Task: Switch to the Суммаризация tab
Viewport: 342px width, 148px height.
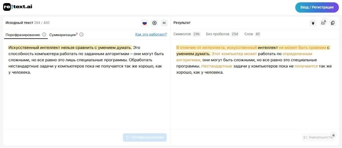Action: coord(63,35)
